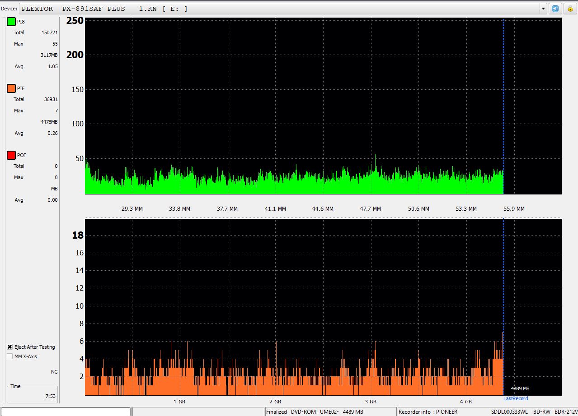Click the 55.9 MM axis label
The width and height of the screenshot is (578, 416).
pyautogui.click(x=514, y=209)
